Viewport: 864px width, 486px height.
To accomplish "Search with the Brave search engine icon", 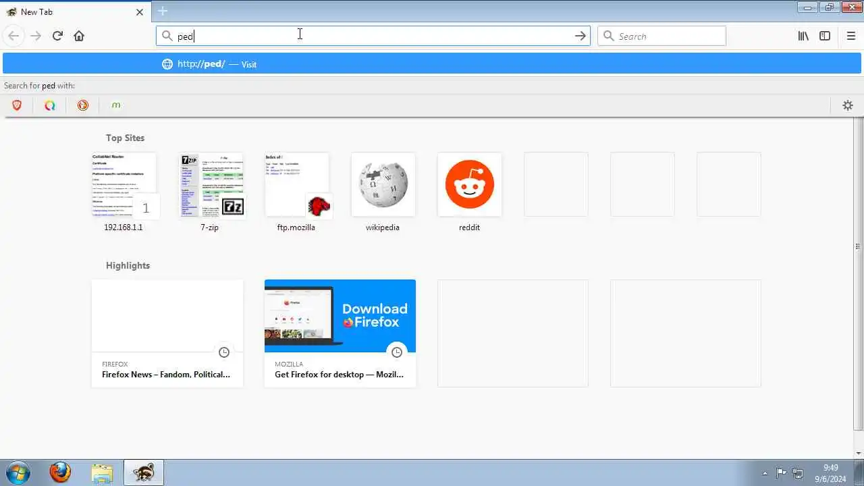I will pos(17,105).
